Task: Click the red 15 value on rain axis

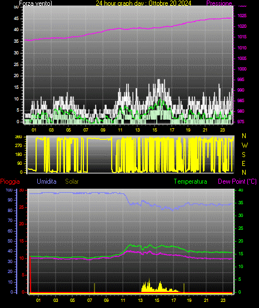Action: tap(22, 241)
